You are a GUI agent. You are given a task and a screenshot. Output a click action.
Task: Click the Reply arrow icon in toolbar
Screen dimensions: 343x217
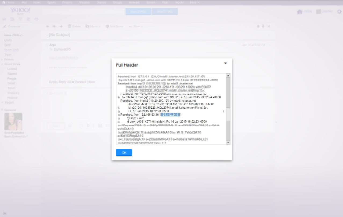click(x=48, y=26)
